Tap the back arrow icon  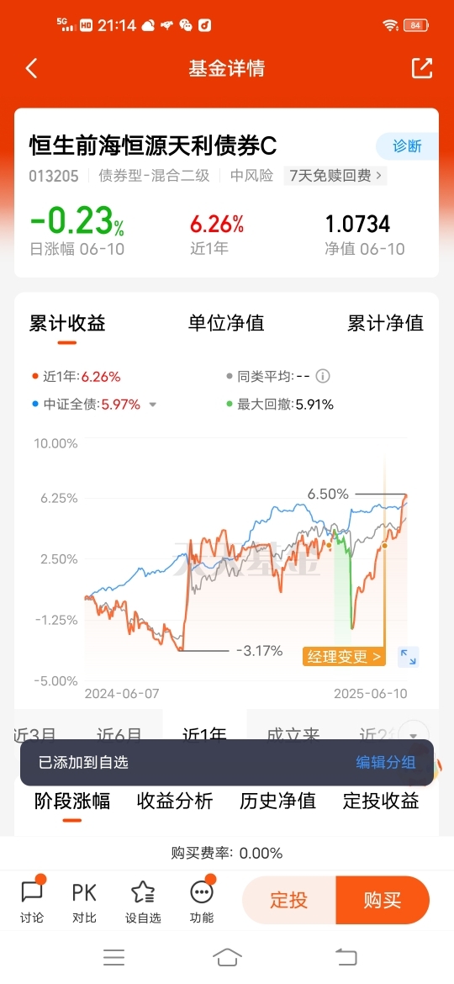point(31,68)
